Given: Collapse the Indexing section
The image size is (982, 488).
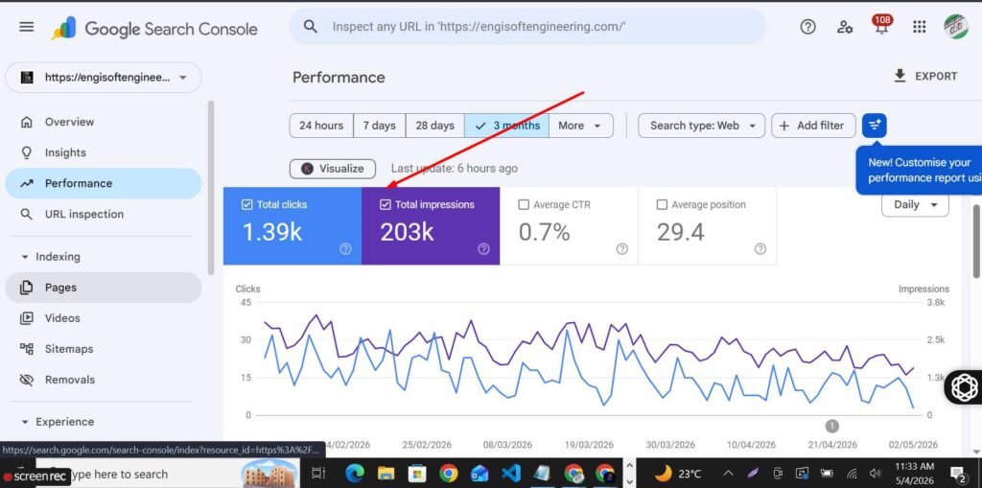Looking at the screenshot, I should pyautogui.click(x=52, y=257).
